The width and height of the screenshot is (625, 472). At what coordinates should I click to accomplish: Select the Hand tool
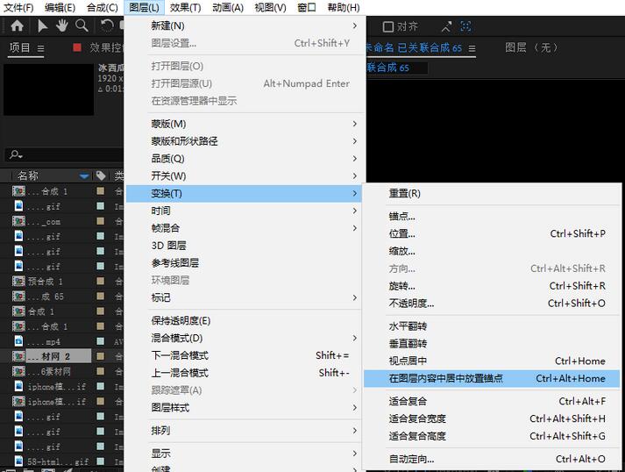(x=62, y=26)
